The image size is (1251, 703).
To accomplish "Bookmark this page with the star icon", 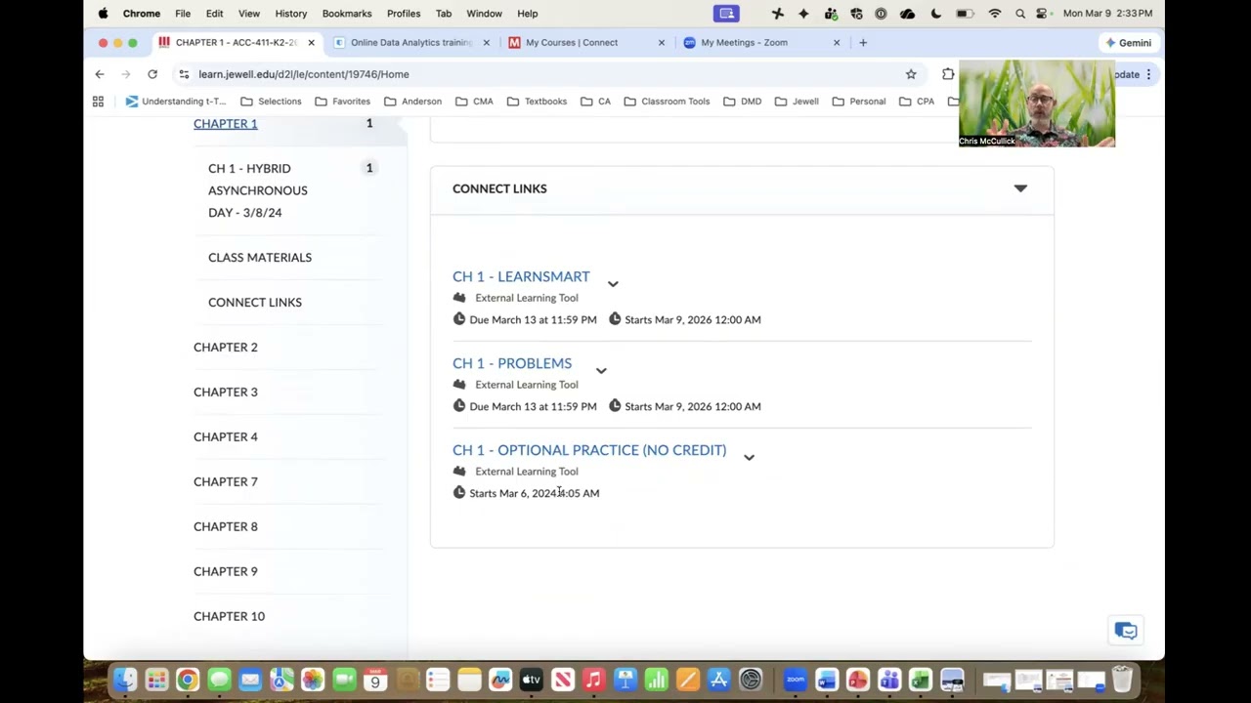I will click(911, 74).
